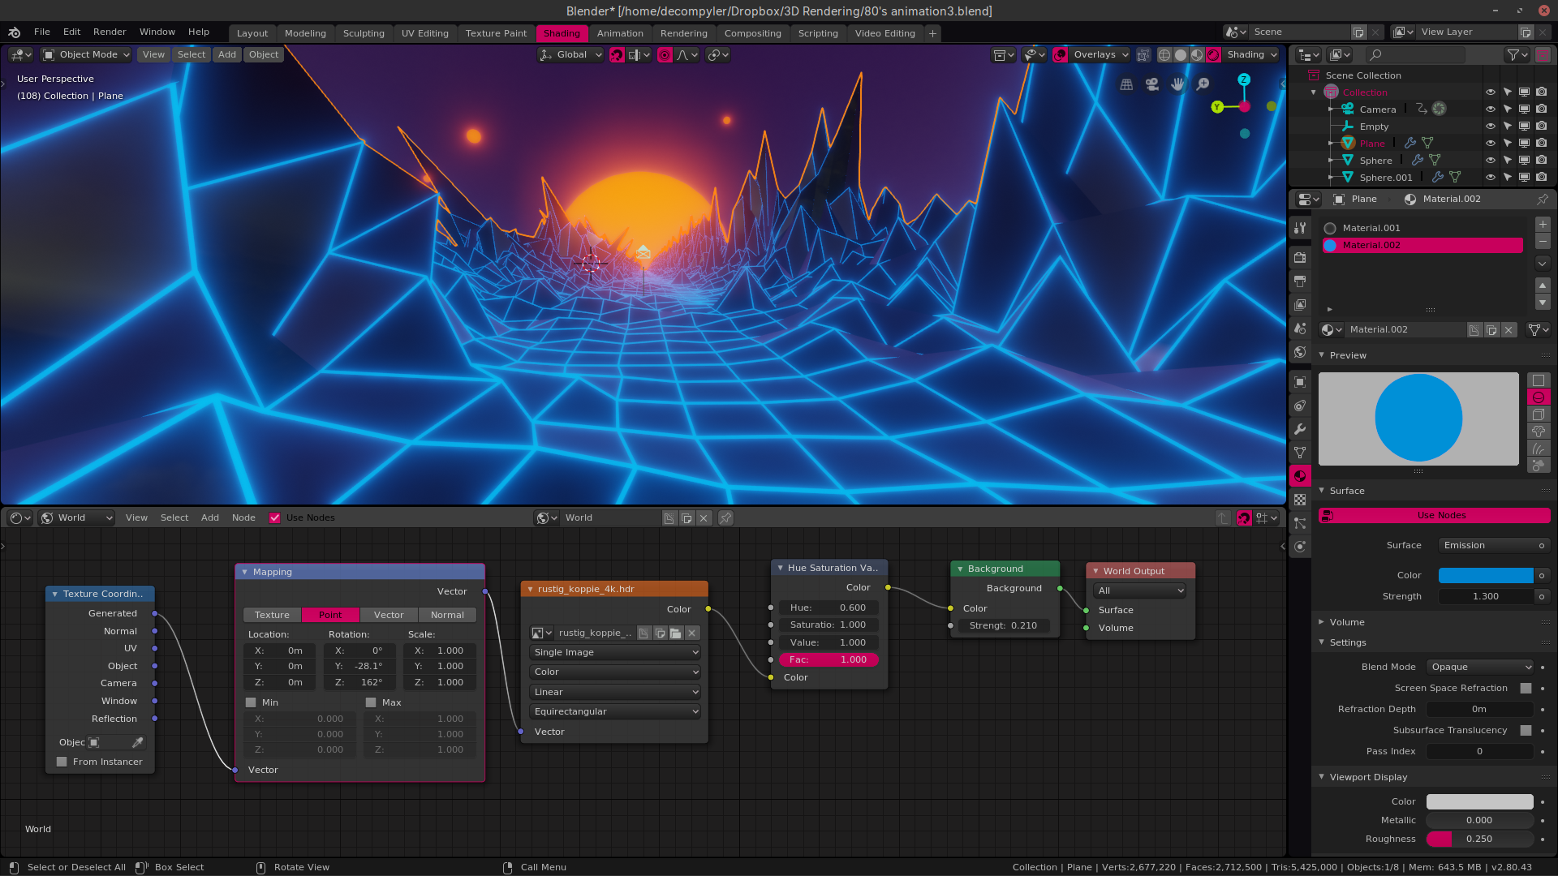Remove the selected material slot
The height and width of the screenshot is (876, 1558).
coord(1543,242)
